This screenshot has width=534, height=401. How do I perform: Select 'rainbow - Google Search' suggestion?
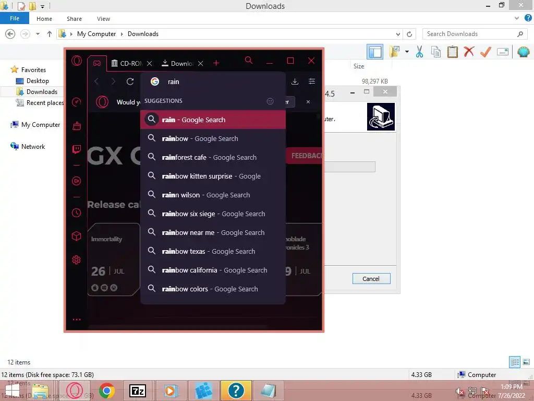(213, 138)
